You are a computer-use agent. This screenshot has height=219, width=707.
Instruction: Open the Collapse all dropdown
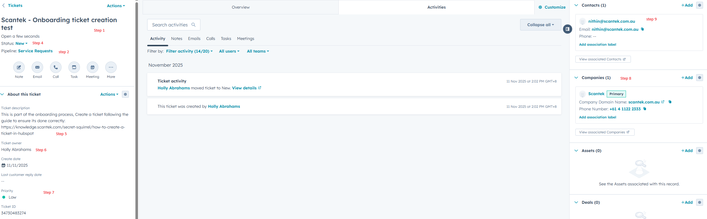coord(540,25)
